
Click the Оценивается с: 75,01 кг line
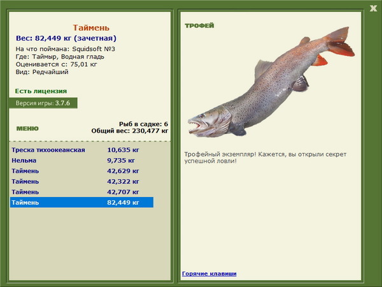pyautogui.click(x=56, y=64)
